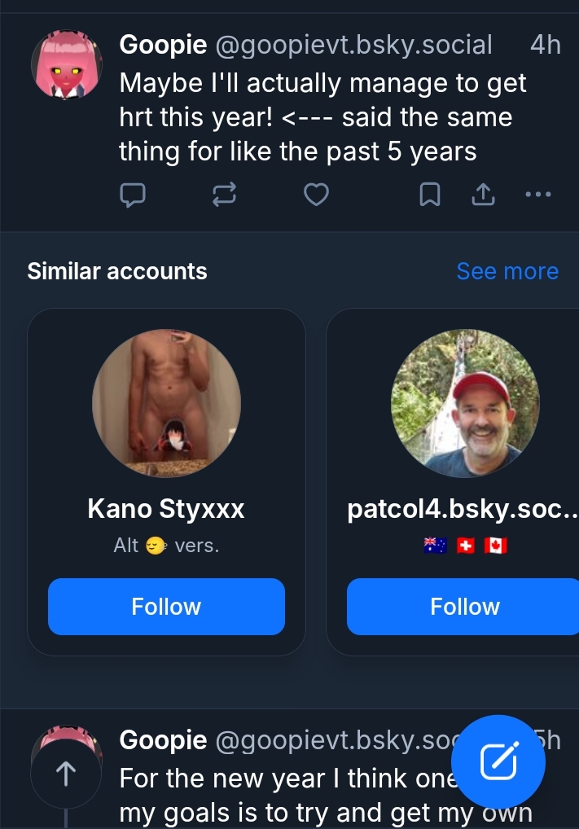579x829 pixels.
Task: Click the reply icon on Goopie's post
Action: (133, 195)
